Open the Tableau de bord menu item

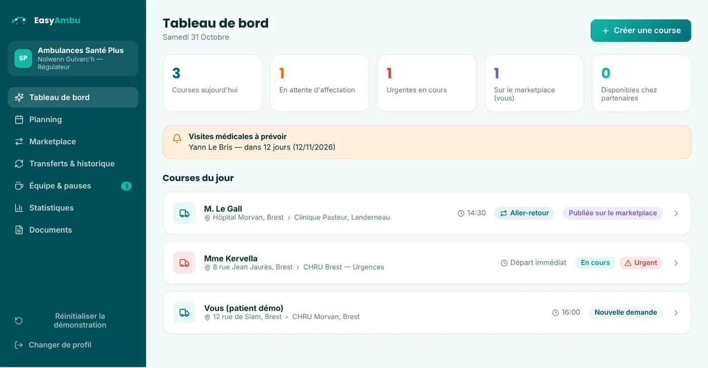73,97
